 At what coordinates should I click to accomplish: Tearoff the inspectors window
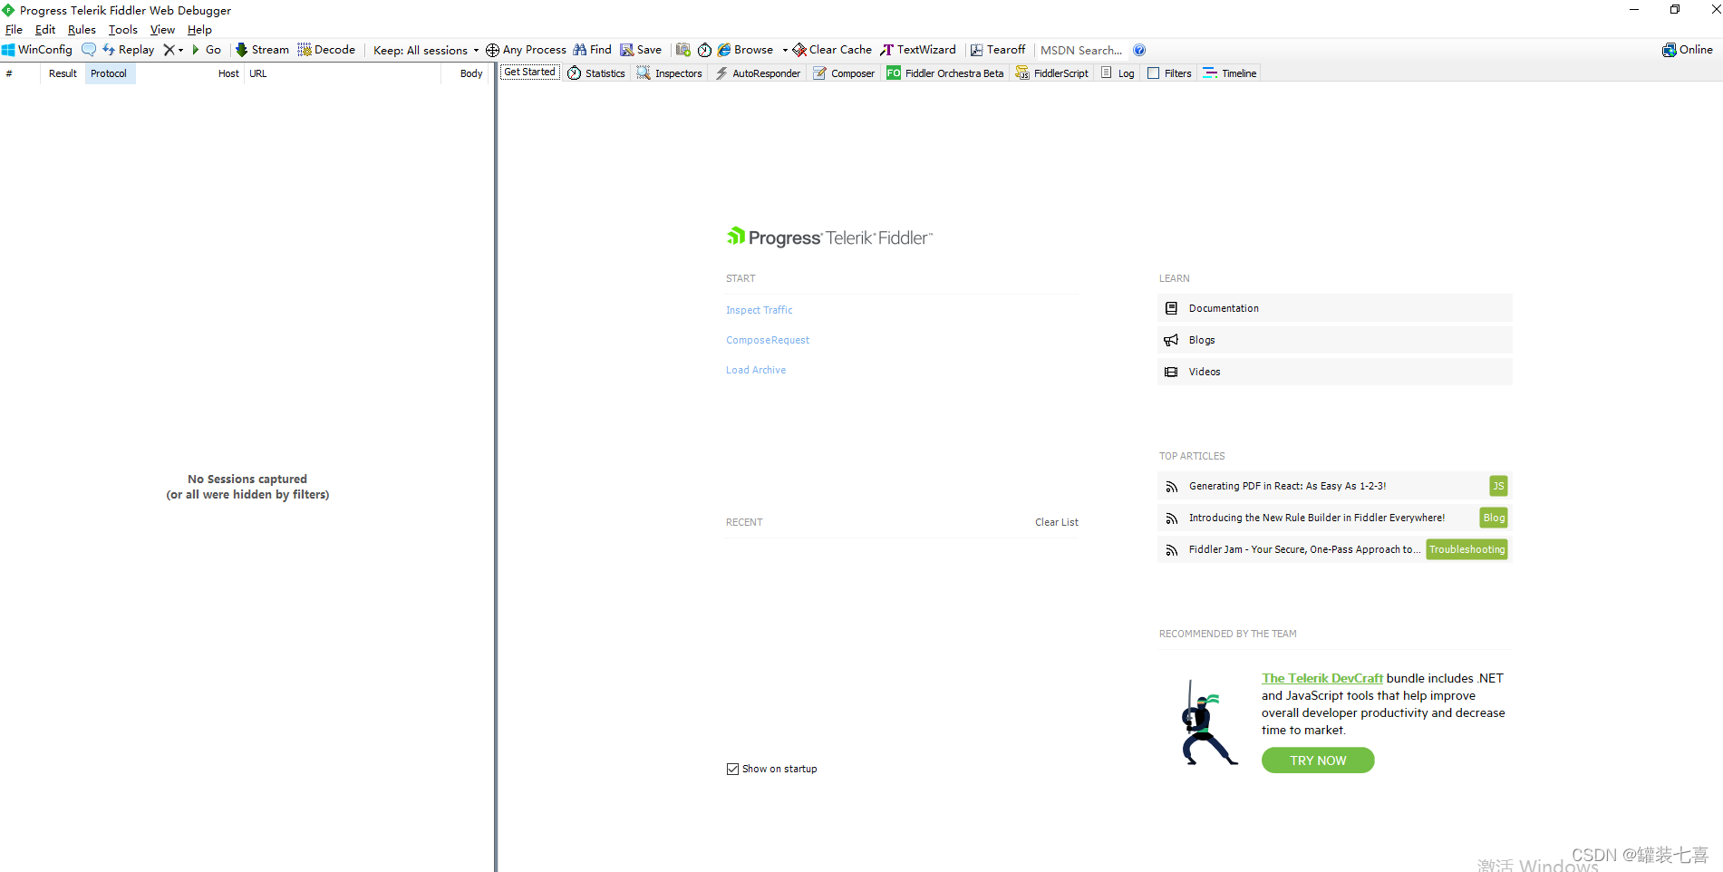pyautogui.click(x=998, y=50)
